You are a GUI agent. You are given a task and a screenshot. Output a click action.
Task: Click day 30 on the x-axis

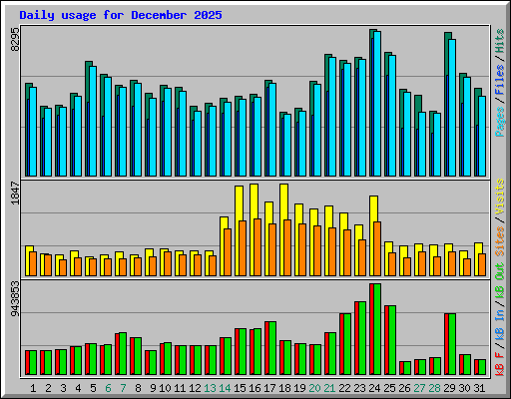tap(464, 388)
